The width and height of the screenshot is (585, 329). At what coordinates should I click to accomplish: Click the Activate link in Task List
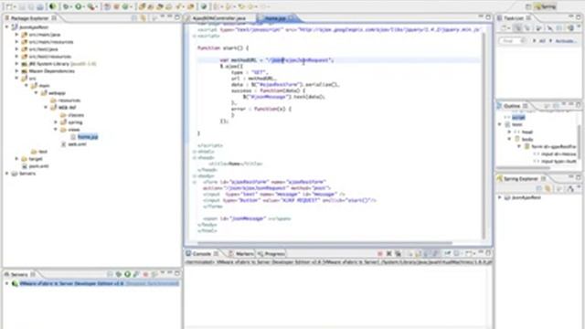click(x=565, y=41)
